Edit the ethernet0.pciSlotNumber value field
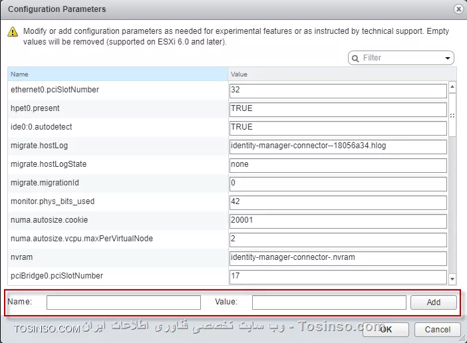The width and height of the screenshot is (467, 343). 338,90
